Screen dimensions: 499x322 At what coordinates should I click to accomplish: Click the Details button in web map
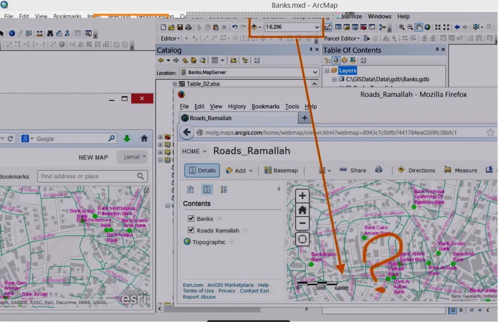(202, 170)
